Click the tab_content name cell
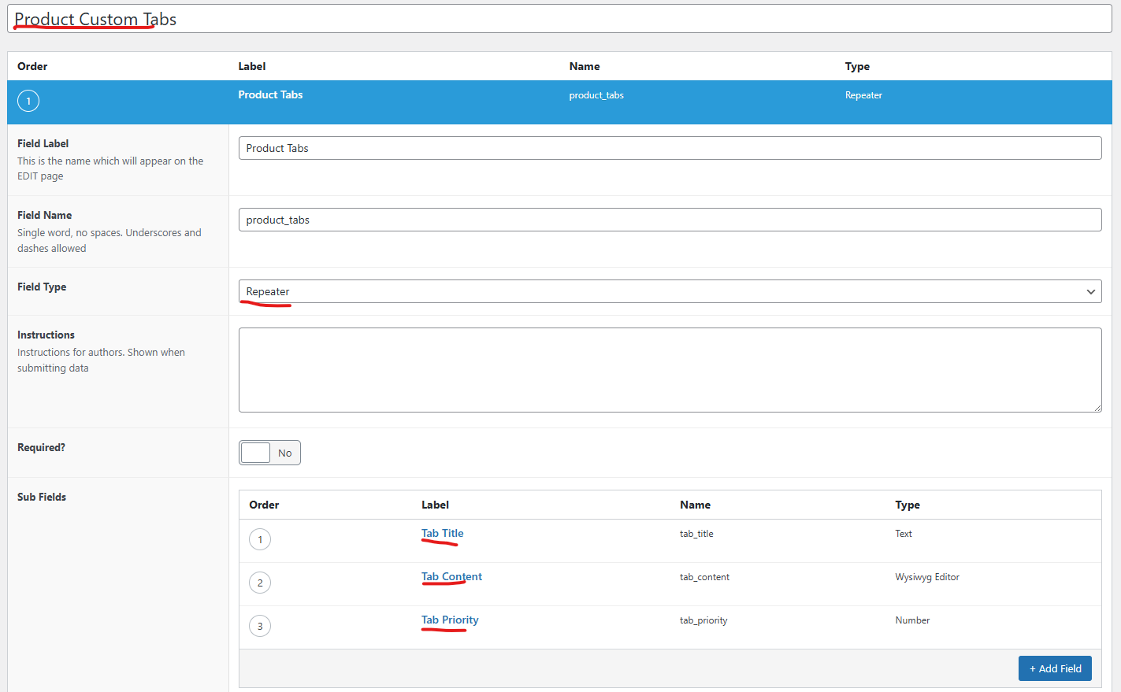This screenshot has height=692, width=1121. coord(704,577)
